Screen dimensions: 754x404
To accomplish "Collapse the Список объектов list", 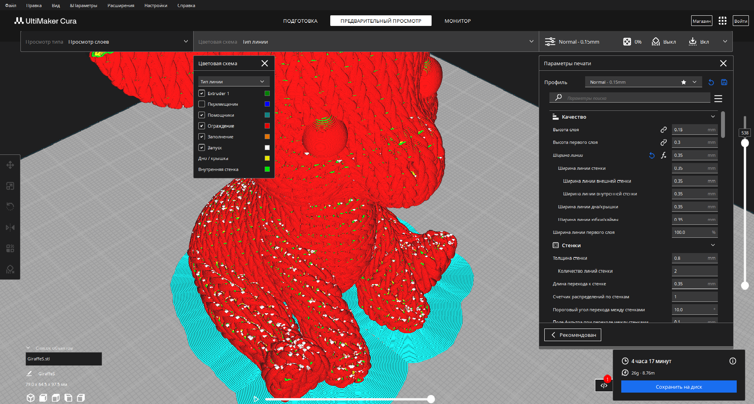I will (x=28, y=348).
